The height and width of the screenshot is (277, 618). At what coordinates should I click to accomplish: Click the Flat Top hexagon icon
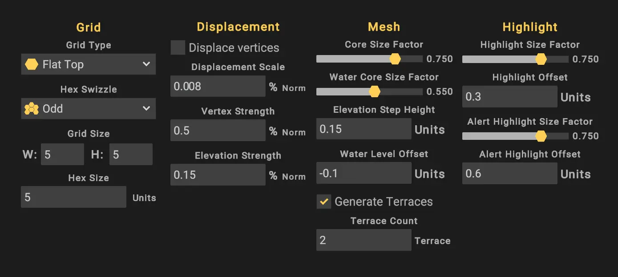tap(32, 64)
